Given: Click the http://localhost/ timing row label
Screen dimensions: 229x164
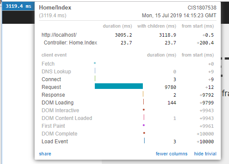Looking at the screenshot, I should point(59,35).
